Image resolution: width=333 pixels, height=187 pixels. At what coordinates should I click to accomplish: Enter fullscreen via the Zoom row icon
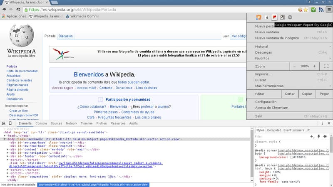(x=326, y=66)
